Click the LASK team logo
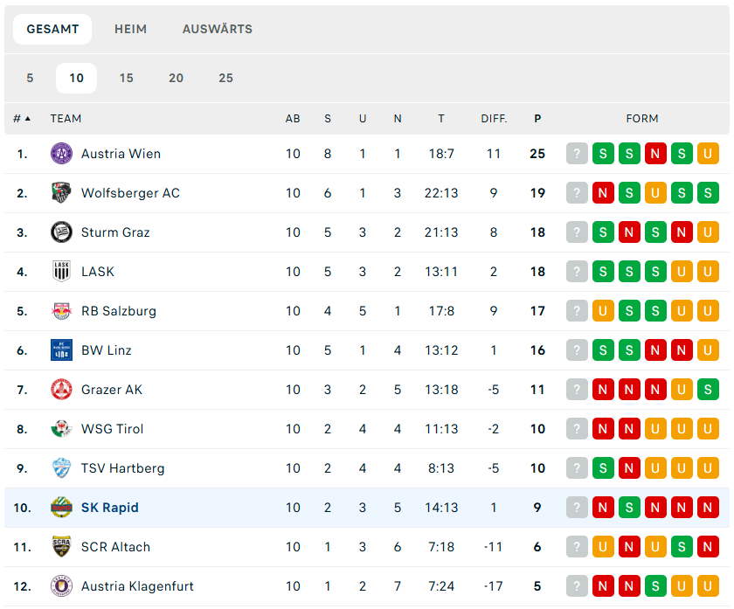 [61, 272]
